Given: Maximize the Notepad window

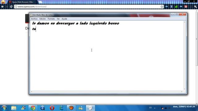Looking at the screenshot, I should [x=177, y=14].
